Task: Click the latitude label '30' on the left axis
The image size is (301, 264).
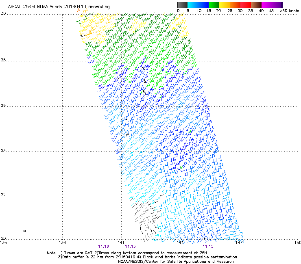Action: tap(3, 13)
